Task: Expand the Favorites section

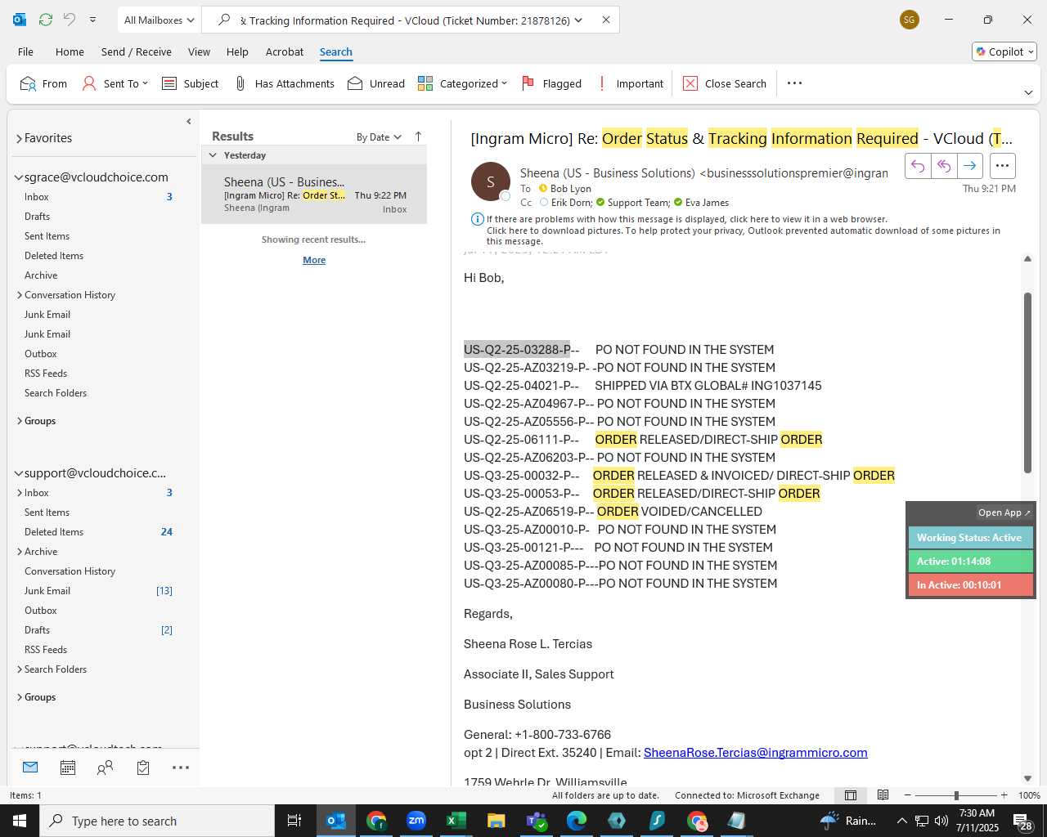Action: 19,138
